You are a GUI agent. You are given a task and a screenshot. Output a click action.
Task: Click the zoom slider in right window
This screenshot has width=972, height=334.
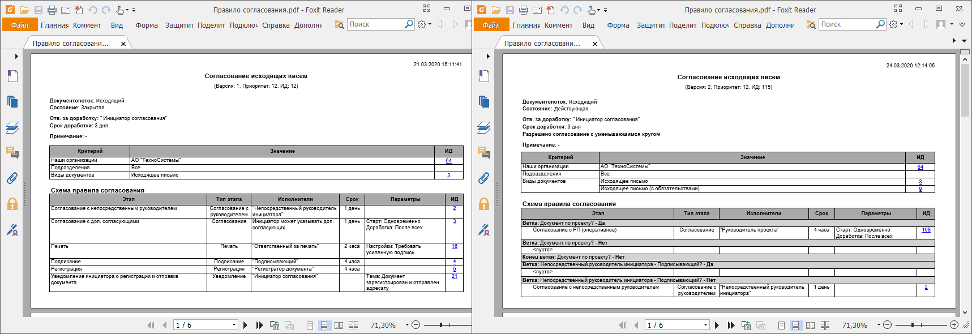[913, 325]
